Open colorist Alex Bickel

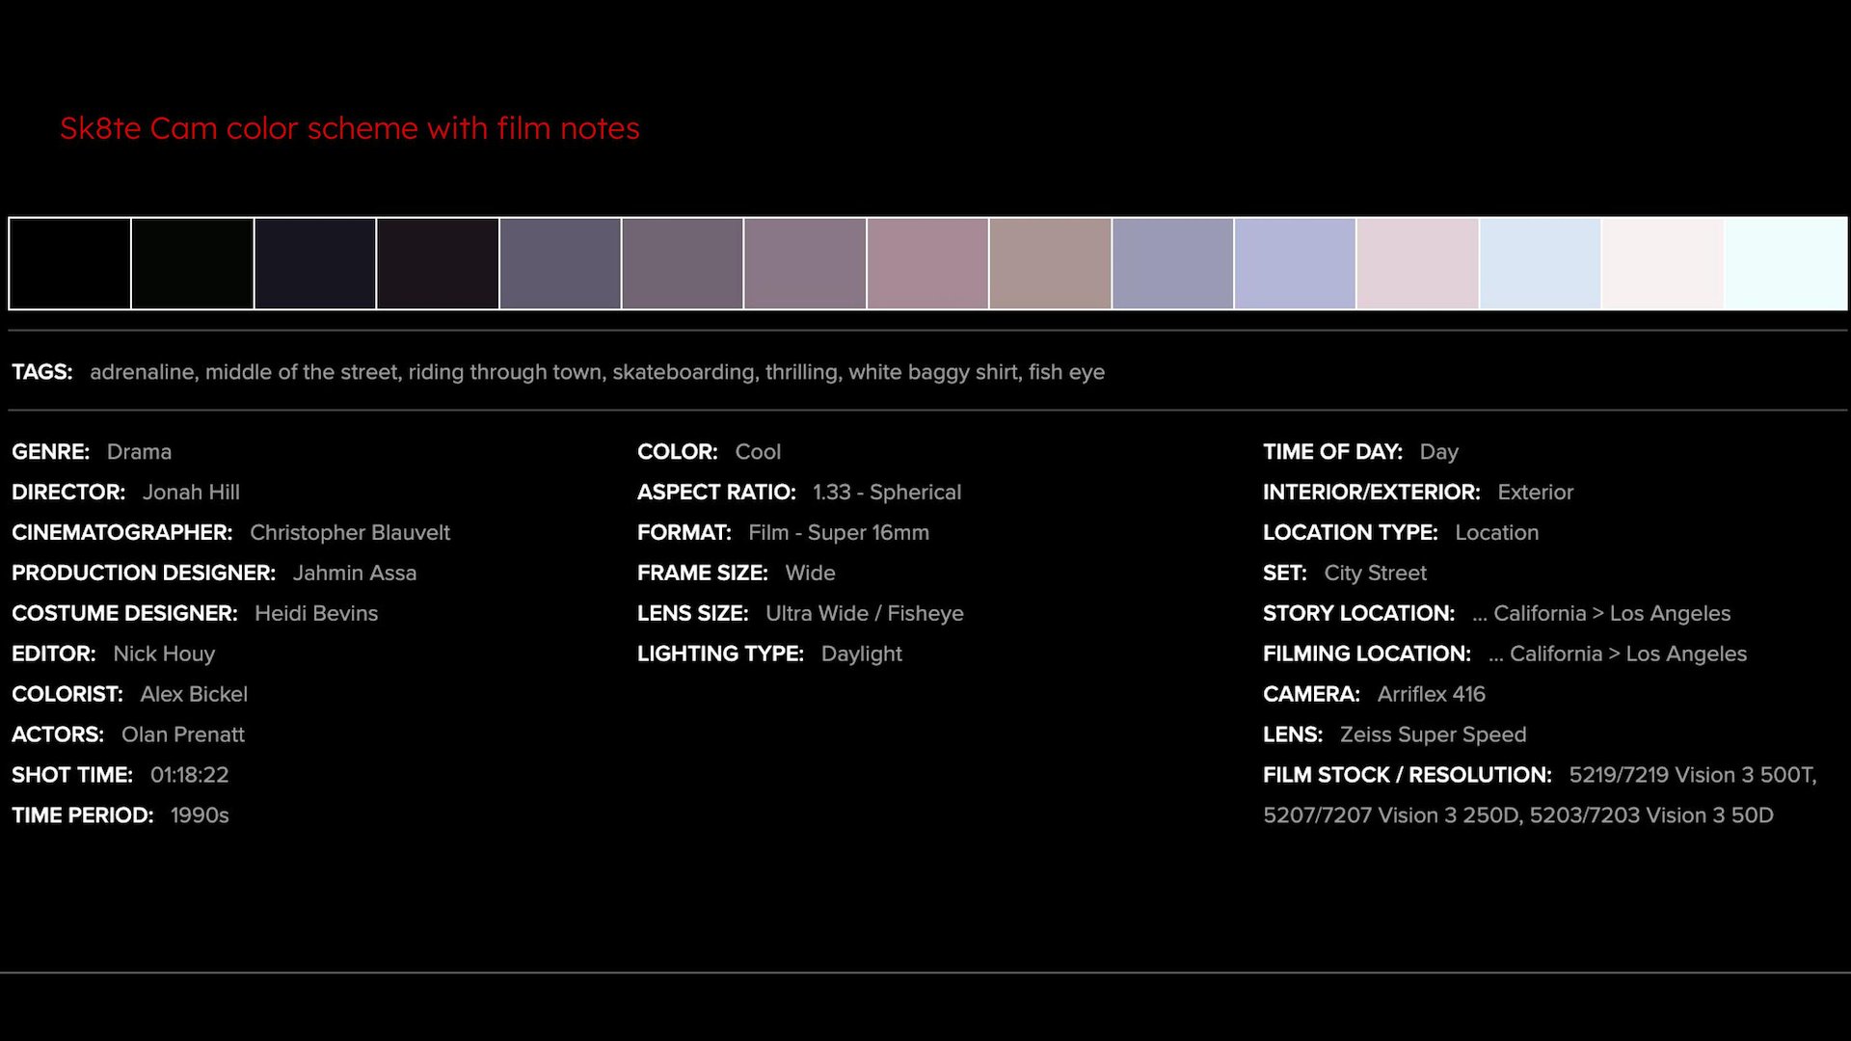point(194,694)
